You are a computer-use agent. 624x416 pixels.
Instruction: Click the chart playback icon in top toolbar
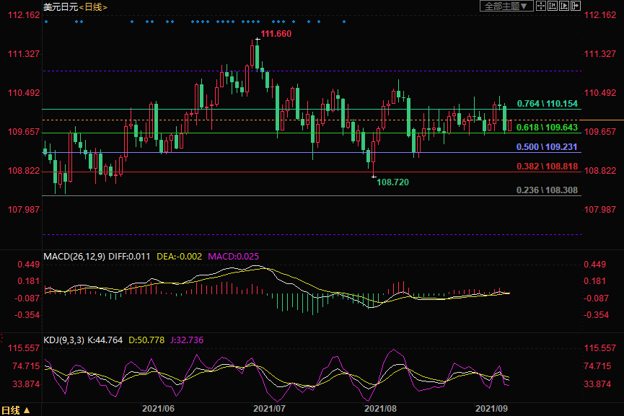click(x=563, y=6)
